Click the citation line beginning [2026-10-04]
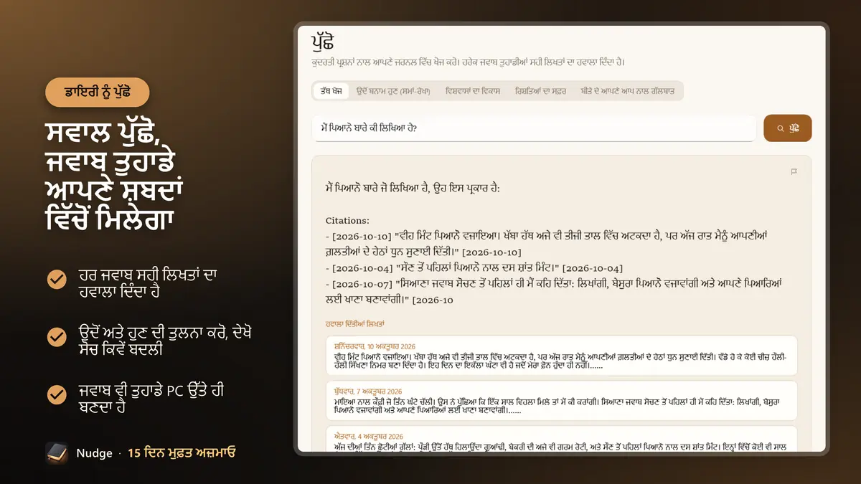The image size is (861, 484). [474, 268]
